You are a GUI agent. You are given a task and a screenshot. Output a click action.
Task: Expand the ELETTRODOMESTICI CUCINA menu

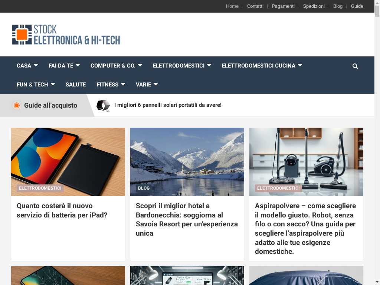(262, 66)
